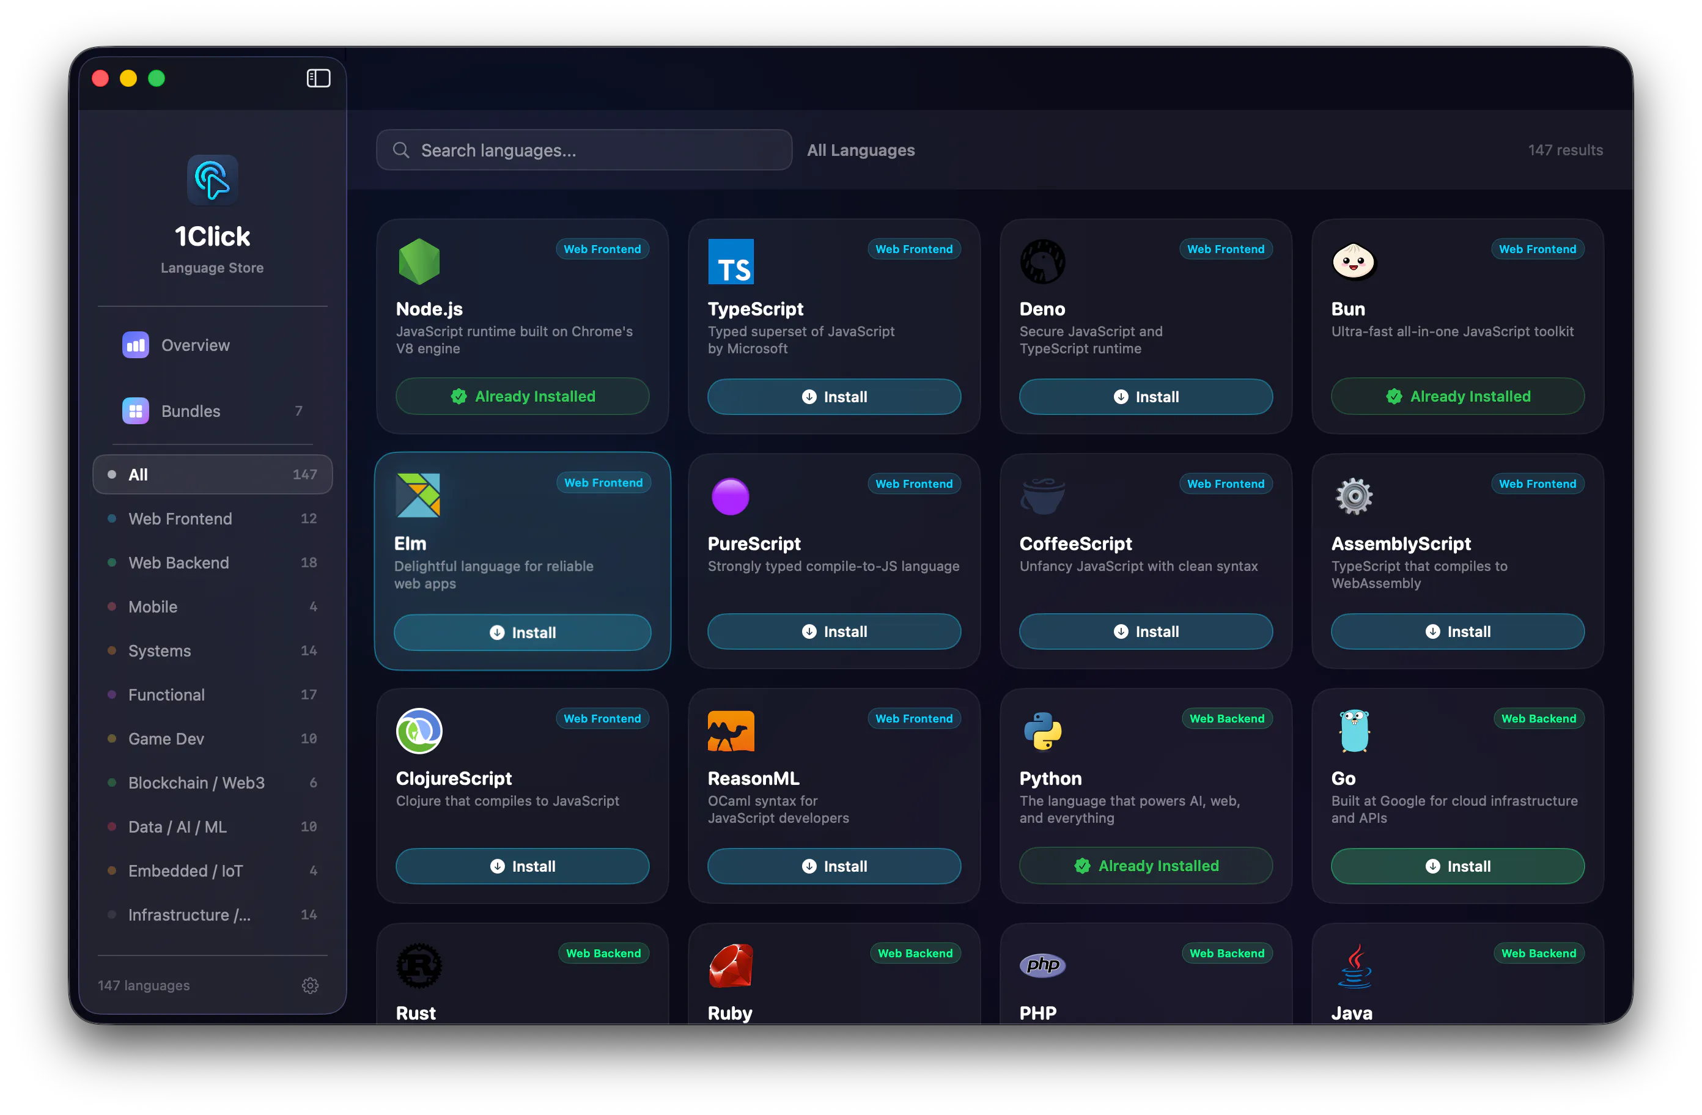Image resolution: width=1702 pixels, height=1115 pixels.
Task: Install Elm
Action: [522, 632]
